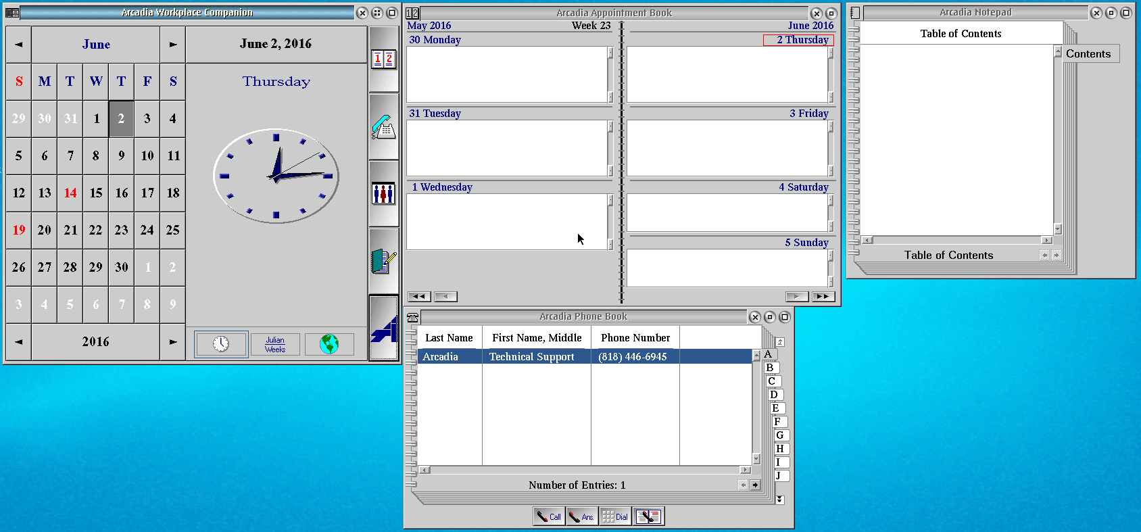Click next entry arrow beside Number of Entries
Image resolution: width=1141 pixels, height=532 pixels.
coord(755,485)
